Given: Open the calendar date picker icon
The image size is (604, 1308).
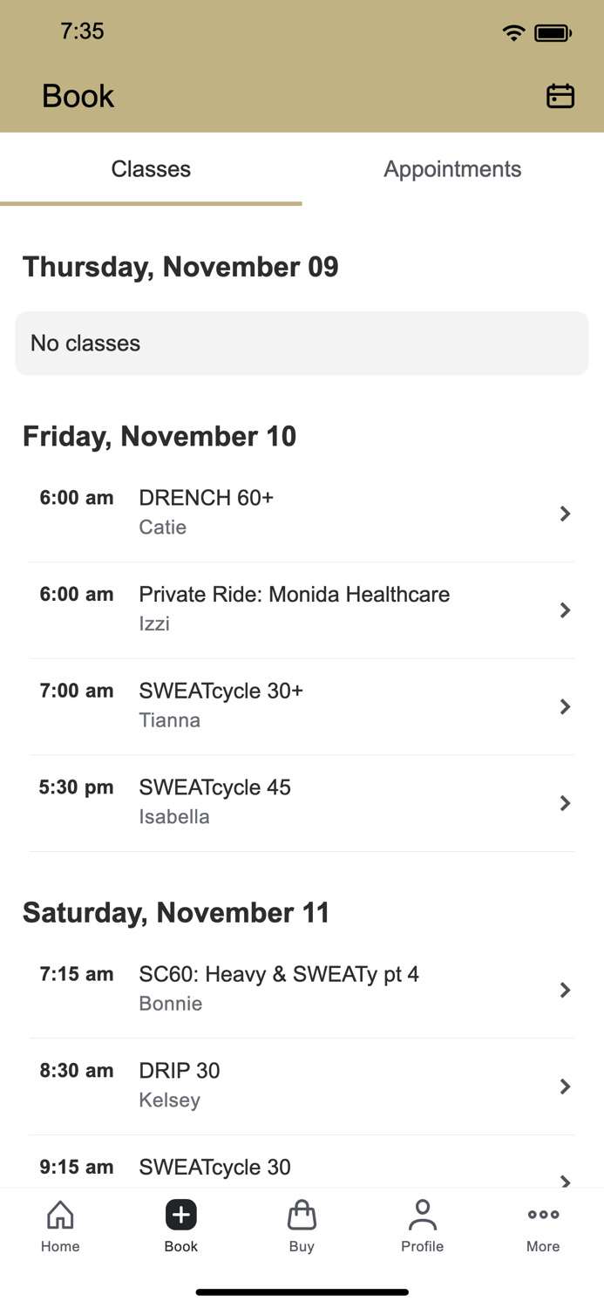Looking at the screenshot, I should [x=560, y=96].
